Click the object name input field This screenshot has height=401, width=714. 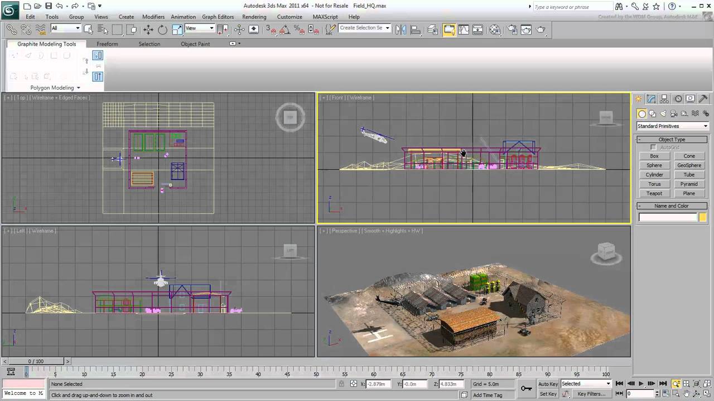(668, 218)
